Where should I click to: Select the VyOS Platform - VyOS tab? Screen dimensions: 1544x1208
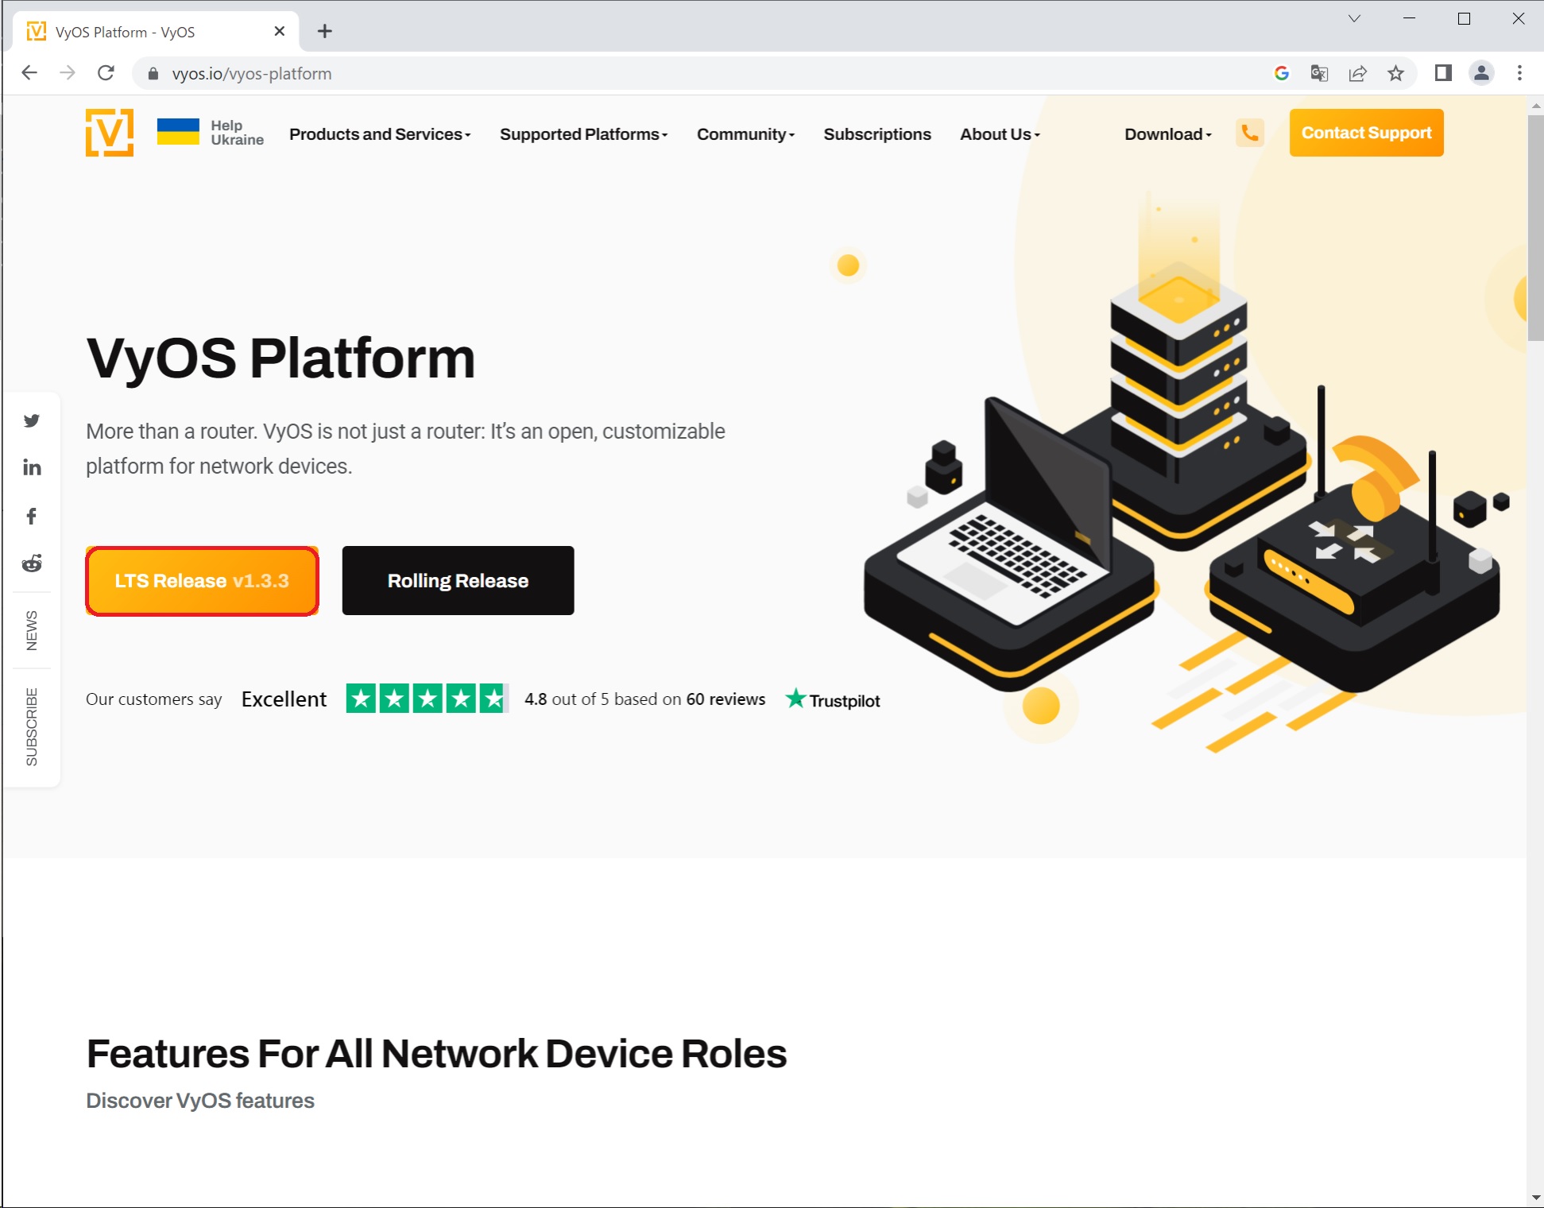(x=156, y=32)
